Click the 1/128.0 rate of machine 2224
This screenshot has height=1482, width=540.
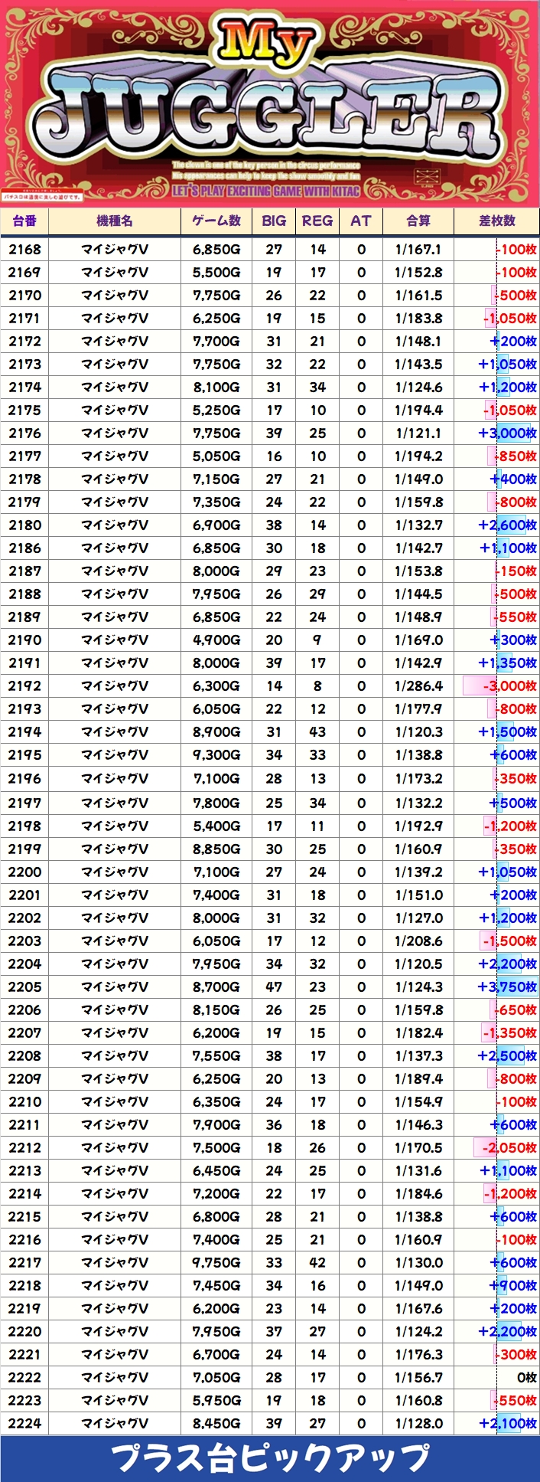[x=418, y=1424]
